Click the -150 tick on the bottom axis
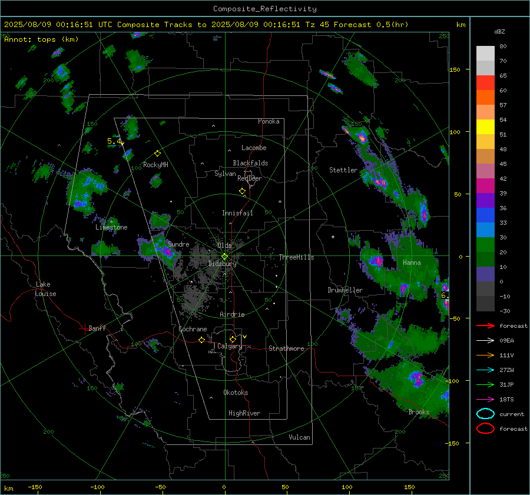The height and width of the screenshot is (495, 530). pyautogui.click(x=35, y=487)
